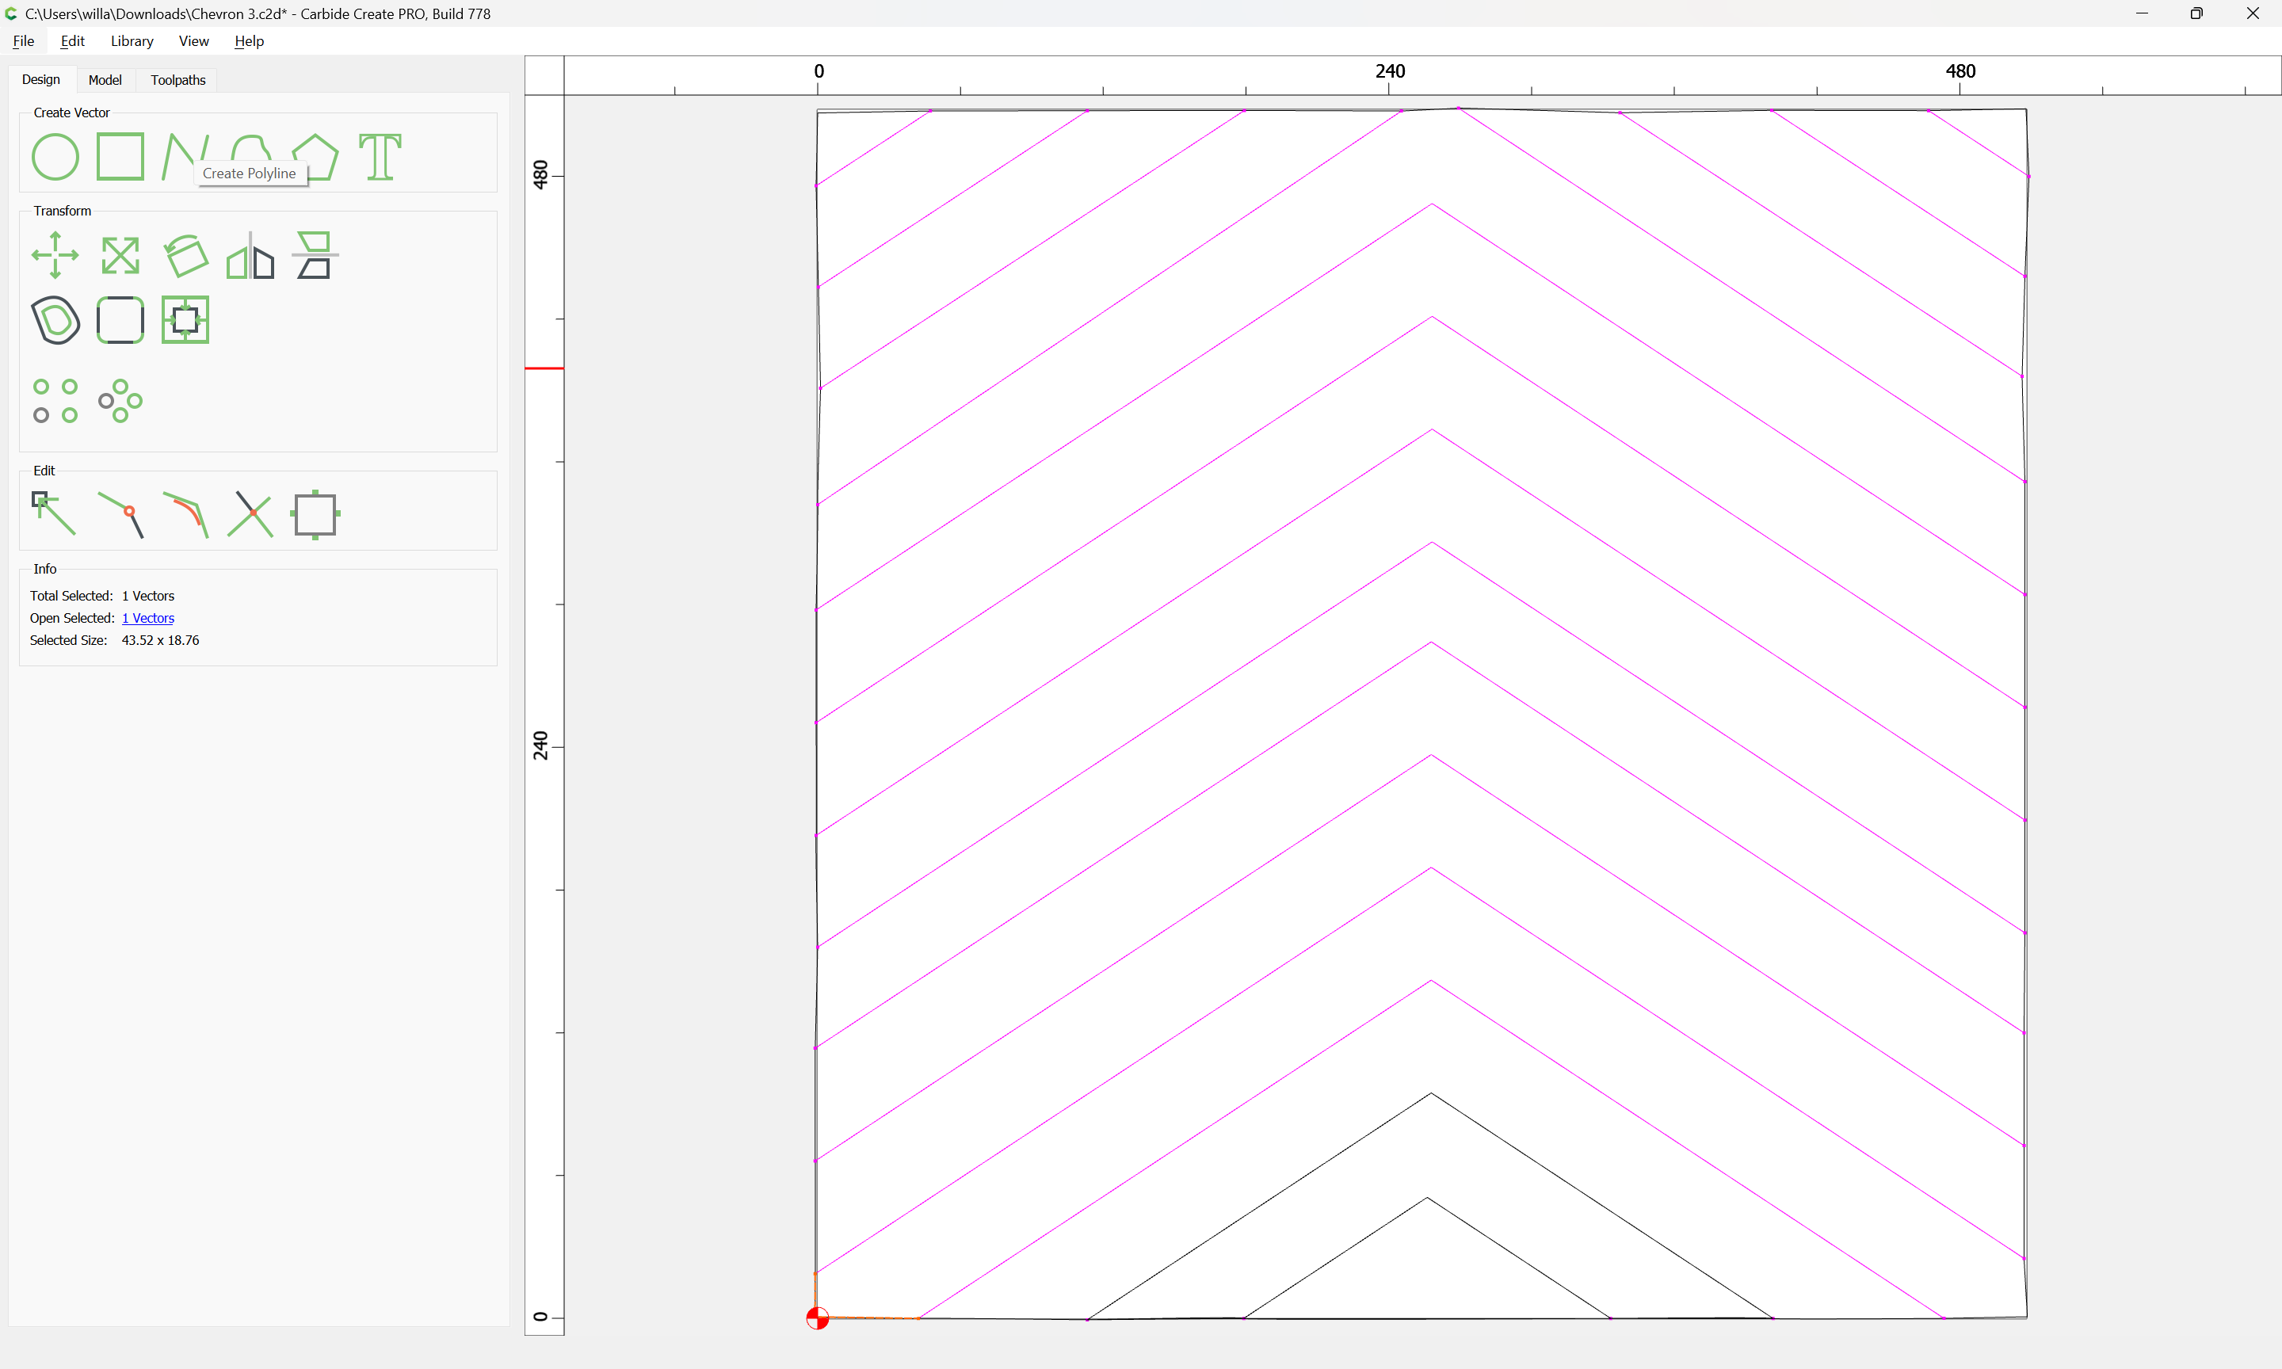The height and width of the screenshot is (1369, 2282).
Task: Activate the Node Edit tool
Action: pyautogui.click(x=55, y=515)
